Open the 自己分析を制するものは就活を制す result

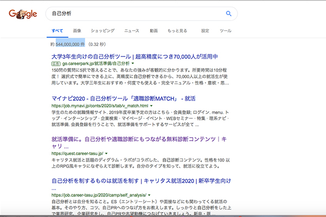(141, 181)
